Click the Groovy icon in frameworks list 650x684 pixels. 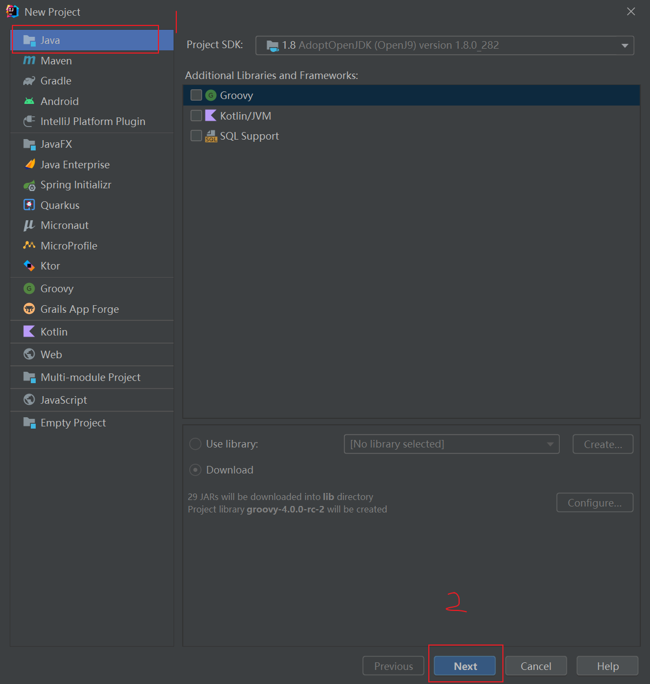click(x=211, y=95)
